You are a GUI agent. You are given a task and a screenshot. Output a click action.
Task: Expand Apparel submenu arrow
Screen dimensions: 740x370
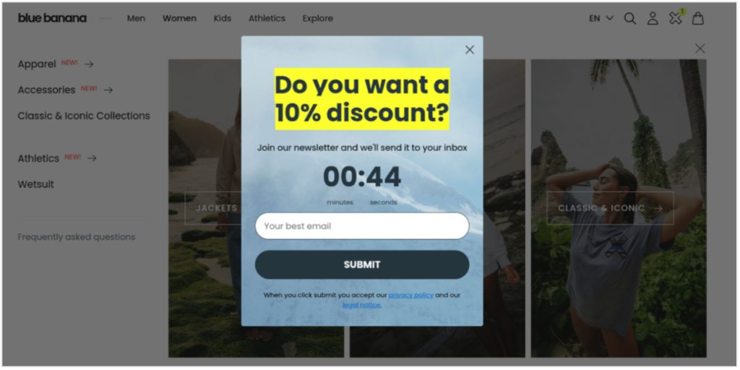click(89, 64)
